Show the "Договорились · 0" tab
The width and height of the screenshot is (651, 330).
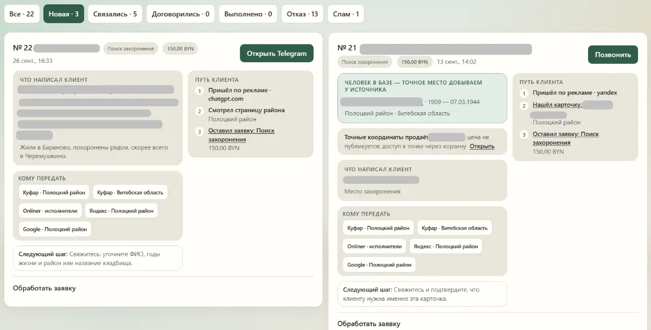(181, 14)
